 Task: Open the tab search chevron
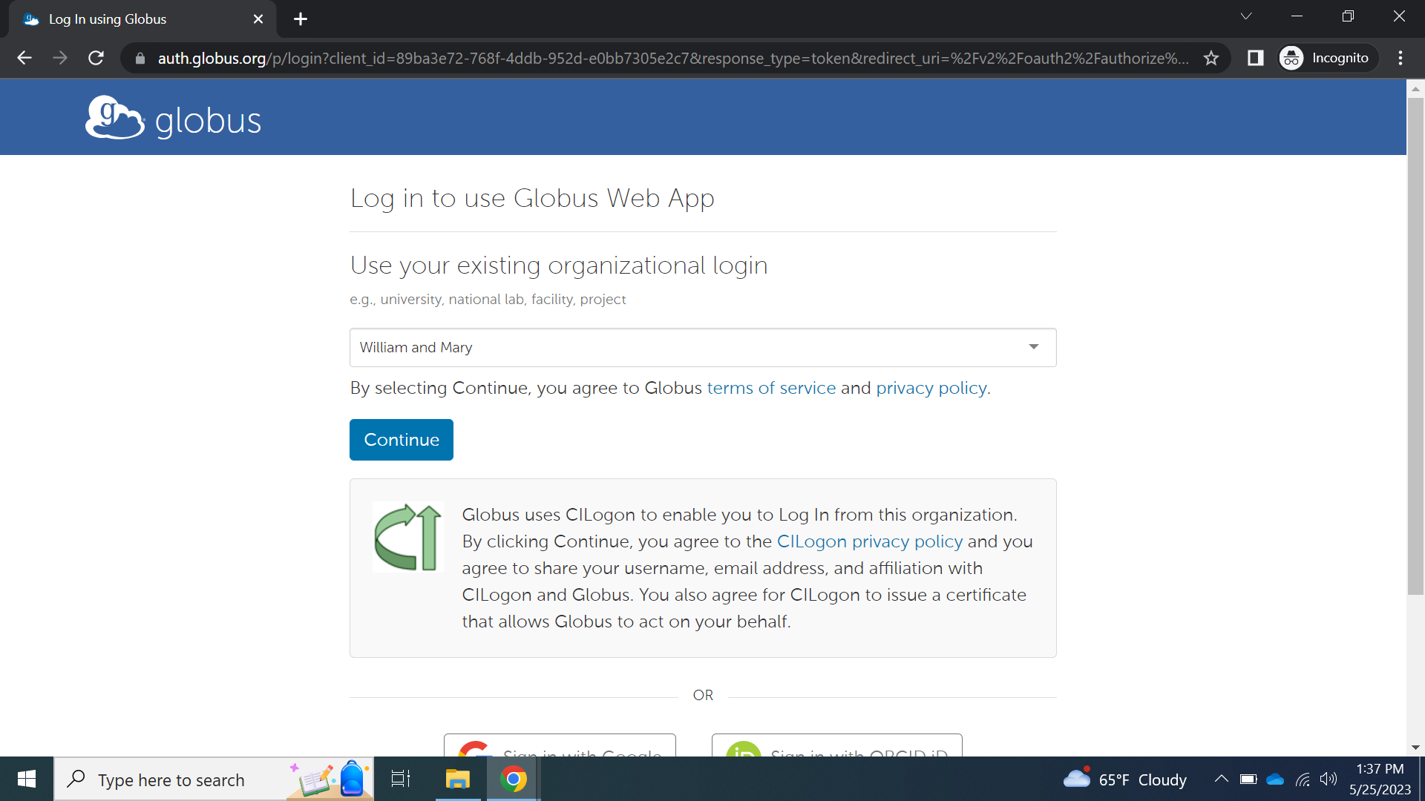coord(1246,16)
